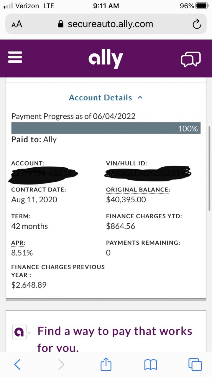Collapse the Account Details section
Viewport: 212px width, 377px height.
pyautogui.click(x=101, y=97)
